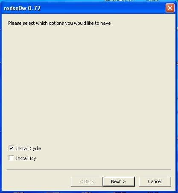
Task: Click the ">" arrow on the Next button
Action: [x=124, y=181]
